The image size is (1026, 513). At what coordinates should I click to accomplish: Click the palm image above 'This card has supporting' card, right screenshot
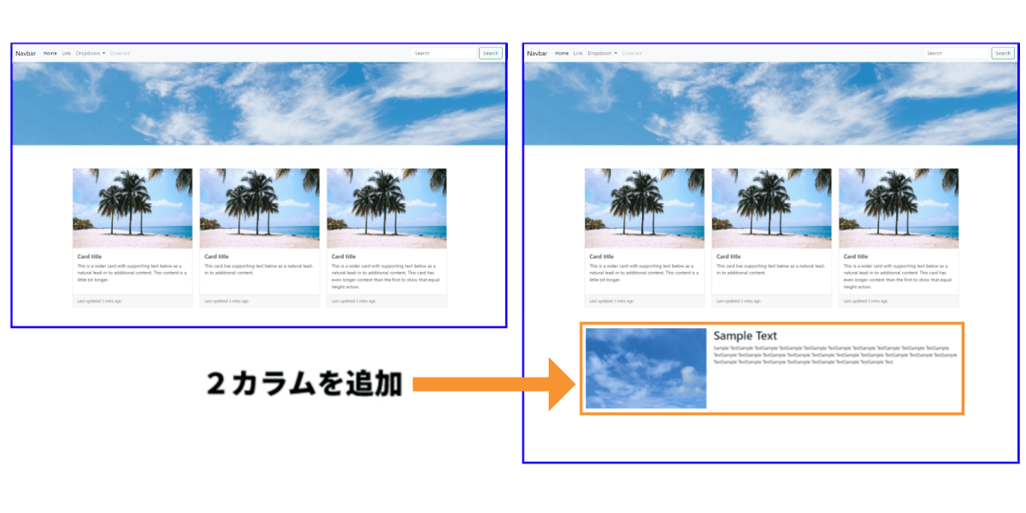[x=771, y=209]
